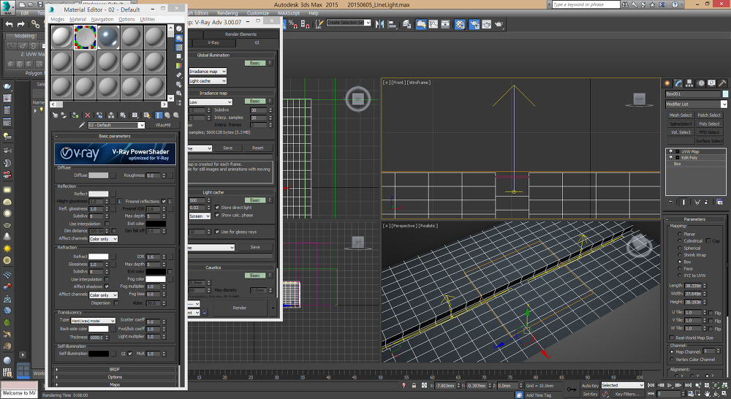Click the Diffuse color swatch
The height and width of the screenshot is (399, 731).
point(99,175)
